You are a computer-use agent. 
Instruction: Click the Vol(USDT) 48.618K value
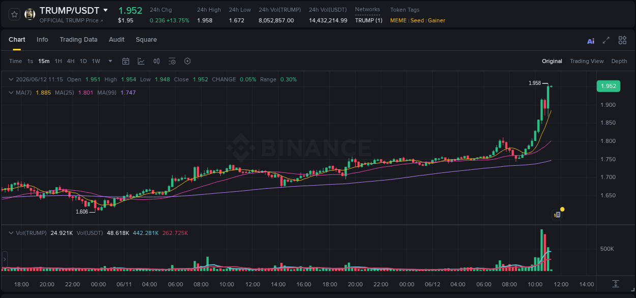118,233
